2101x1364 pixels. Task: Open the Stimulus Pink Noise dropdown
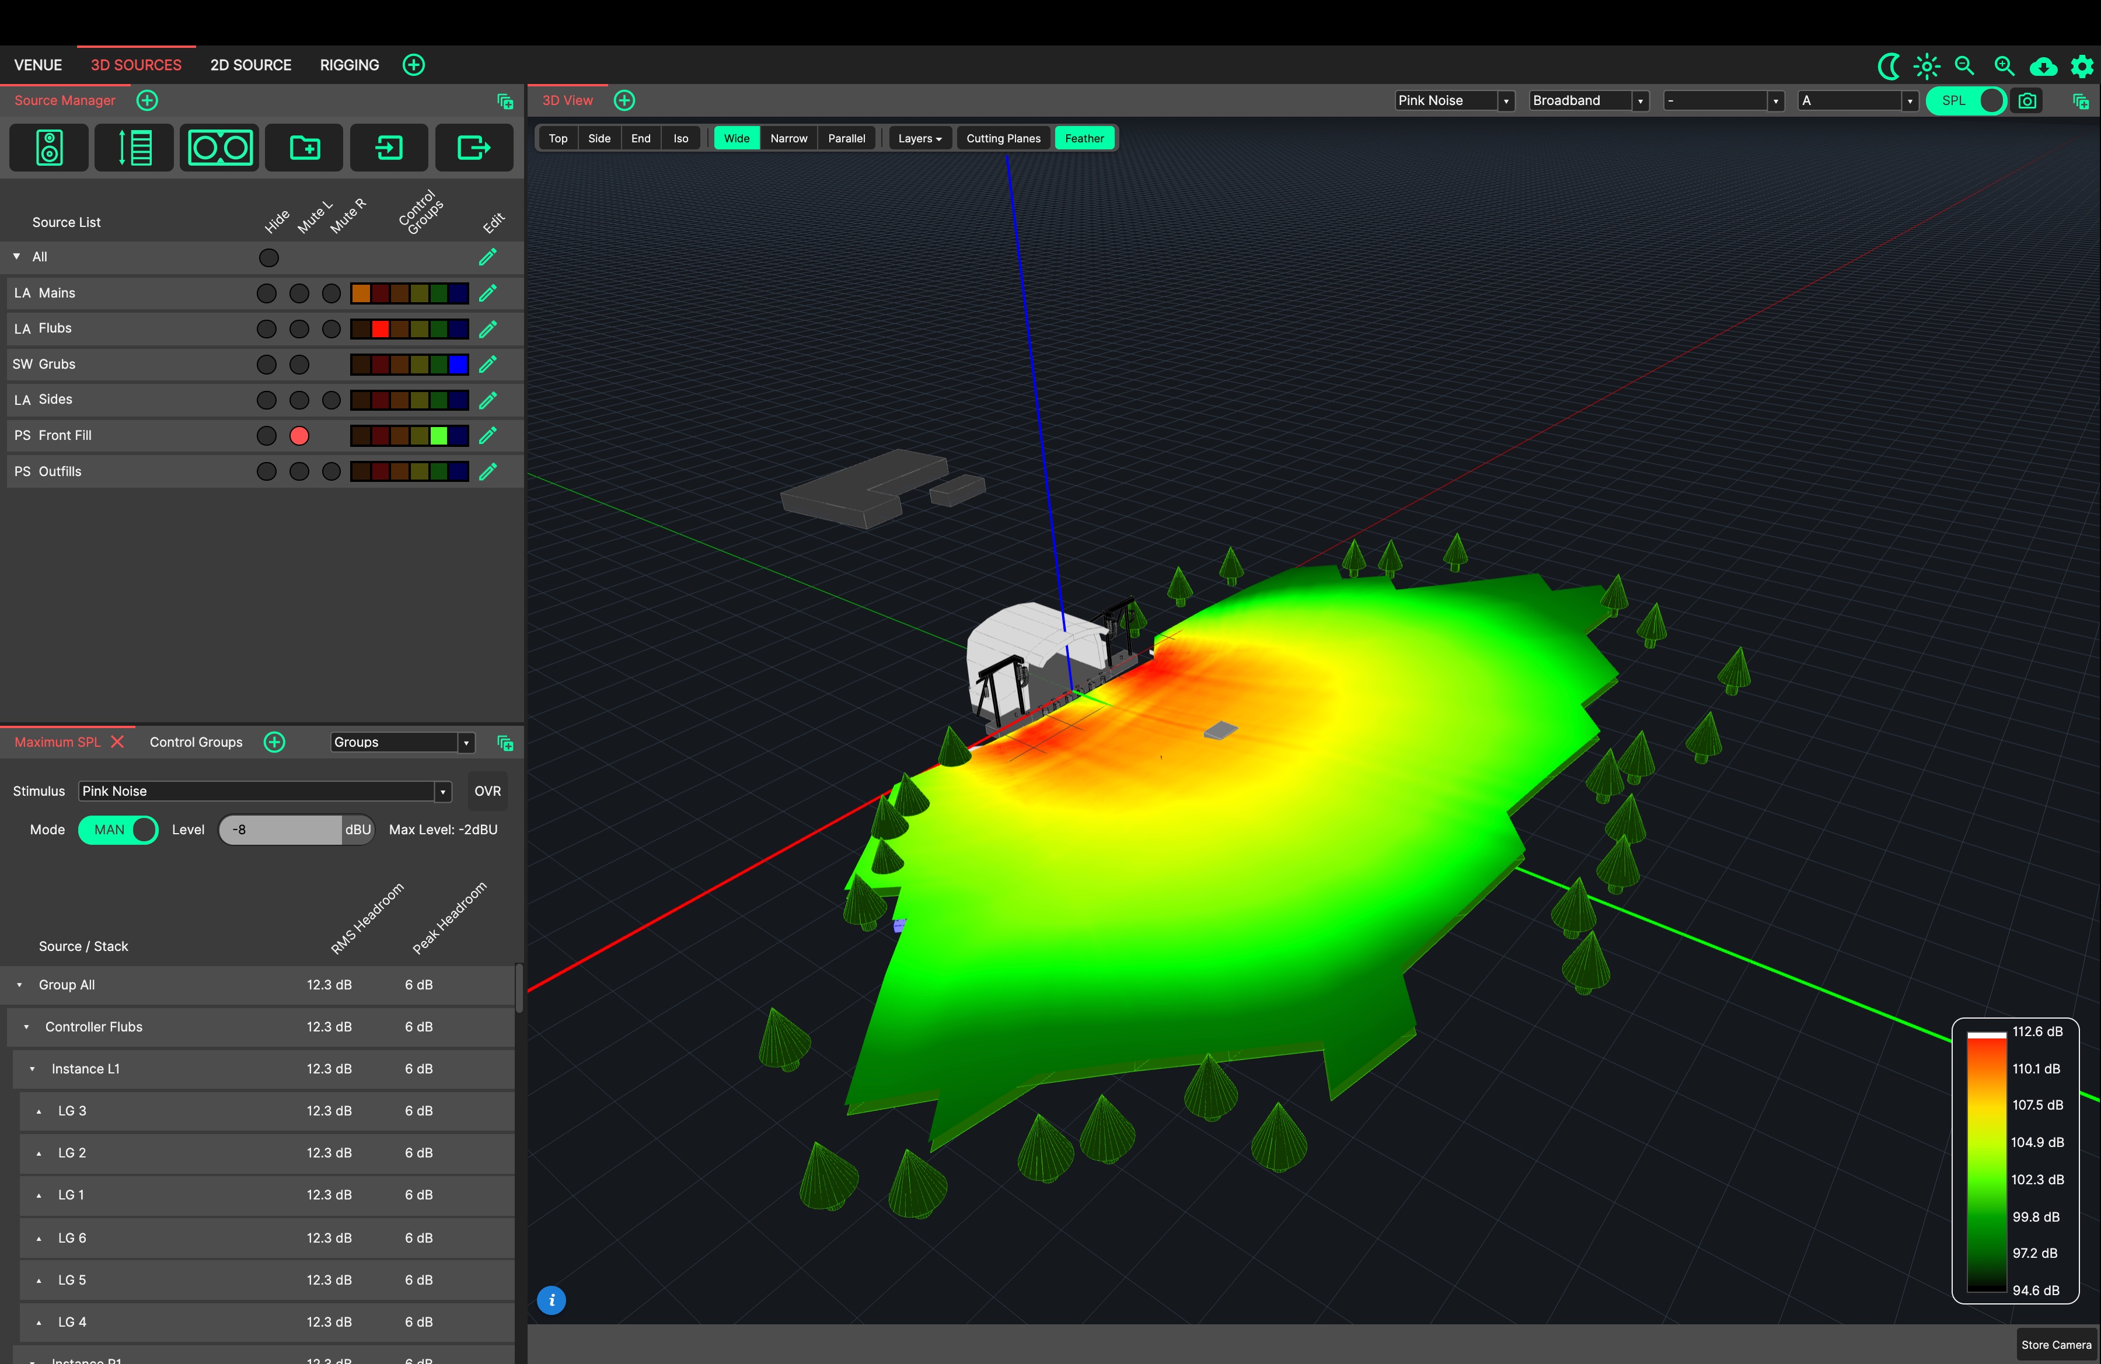265,792
